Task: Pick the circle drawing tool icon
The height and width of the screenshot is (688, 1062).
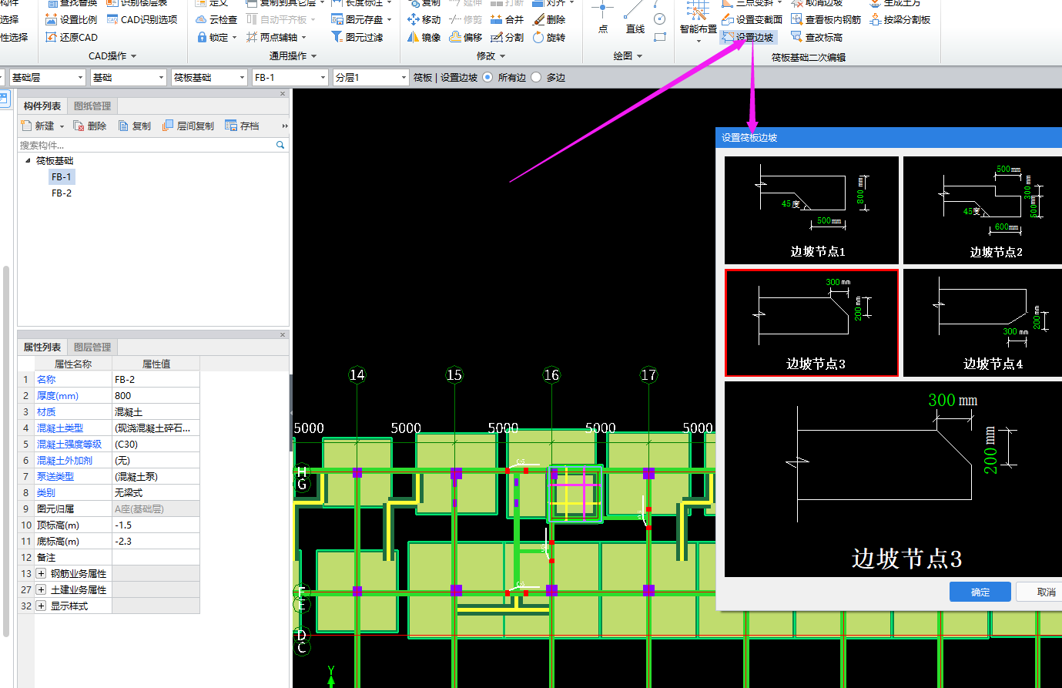Action: click(x=659, y=19)
